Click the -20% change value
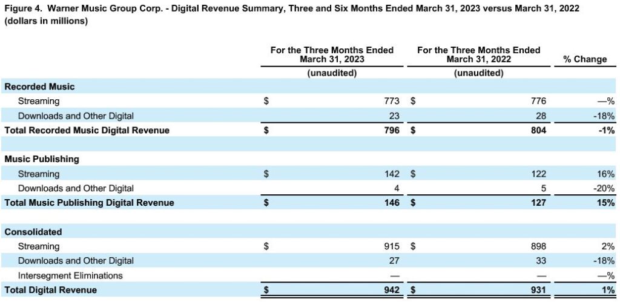The width and height of the screenshot is (620, 302). pos(604,189)
